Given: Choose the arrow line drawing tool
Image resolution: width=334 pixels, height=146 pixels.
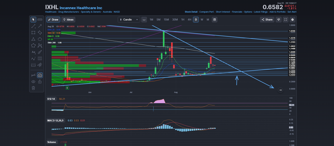Looking at the screenshot, I should click(x=40, y=26).
